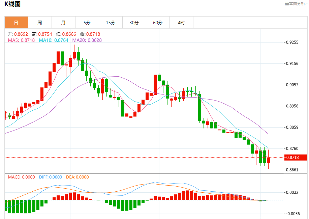Open the 月 monthly chart tab

tap(63, 23)
